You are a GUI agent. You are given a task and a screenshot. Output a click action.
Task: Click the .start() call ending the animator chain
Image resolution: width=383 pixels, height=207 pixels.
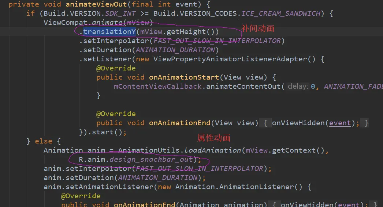click(x=105, y=132)
